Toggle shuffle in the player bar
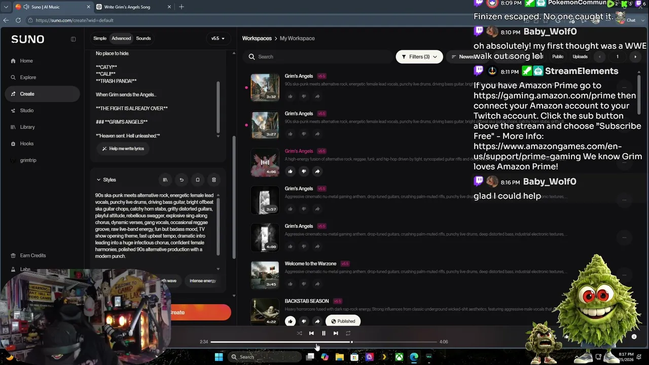 tap(299, 333)
